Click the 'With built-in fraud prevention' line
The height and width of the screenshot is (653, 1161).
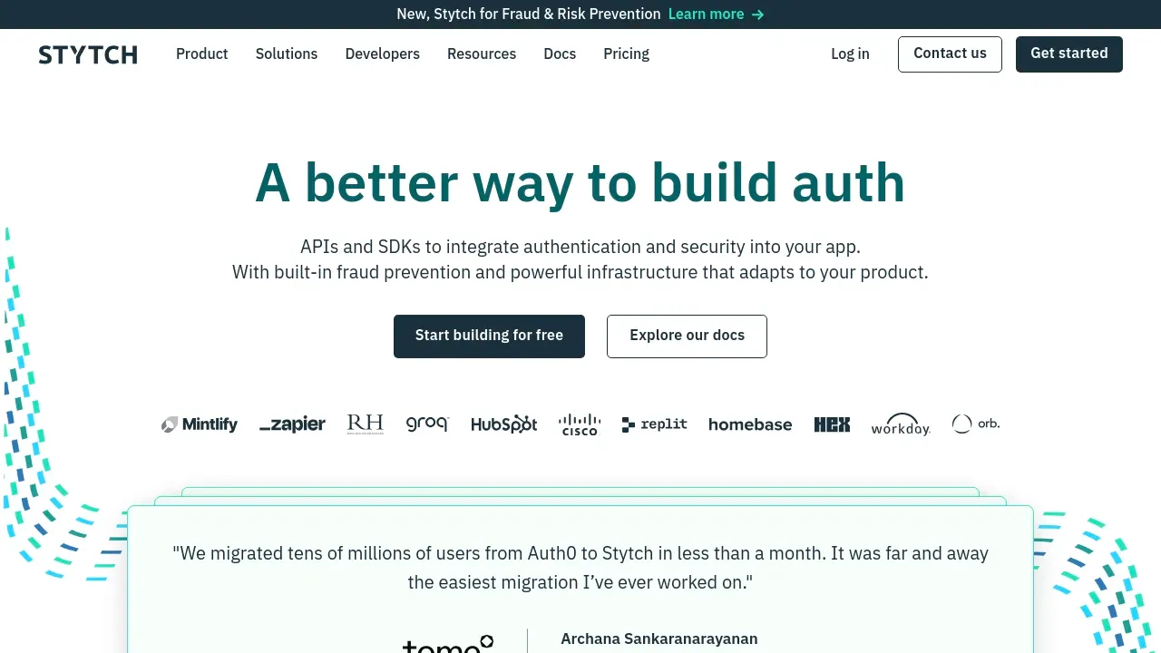(x=580, y=272)
